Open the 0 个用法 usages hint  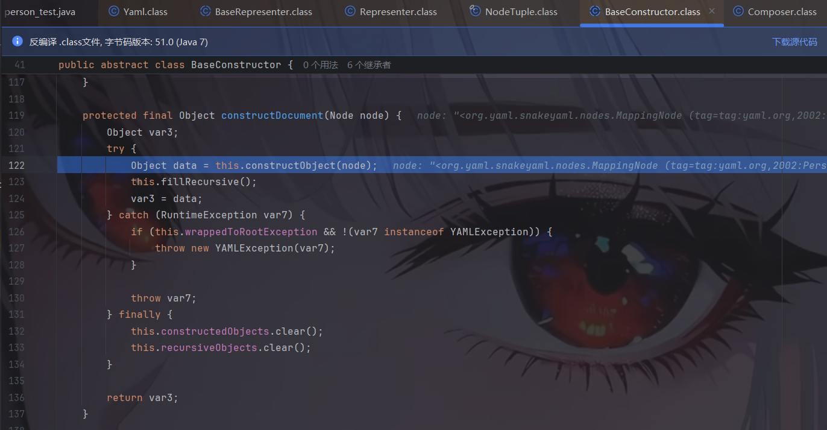(x=321, y=65)
